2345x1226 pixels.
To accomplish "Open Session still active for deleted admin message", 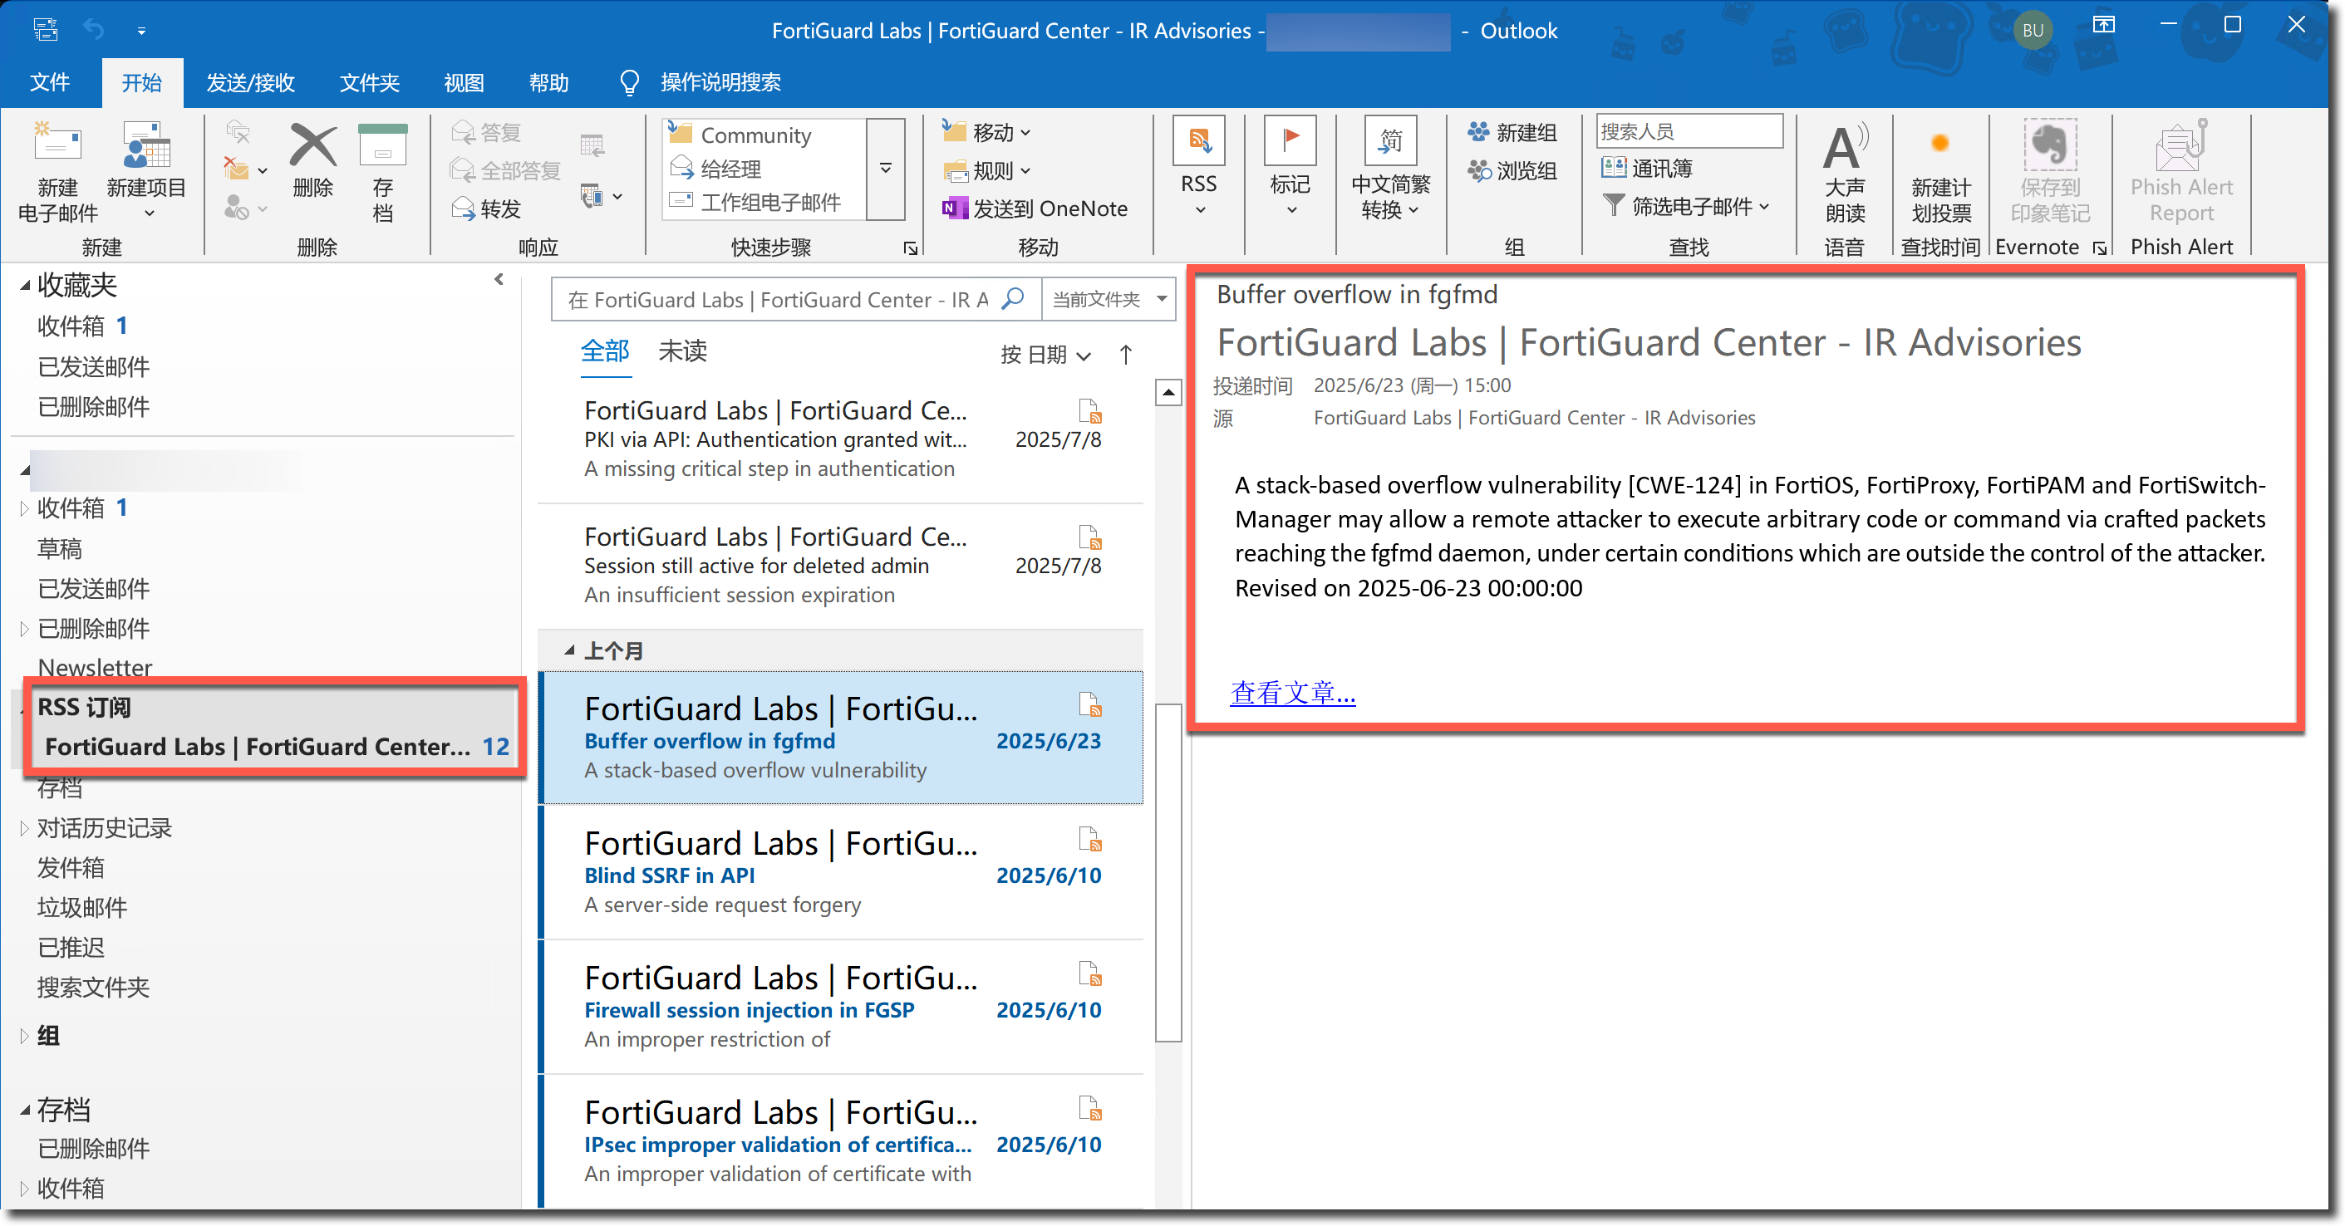I will click(x=841, y=566).
